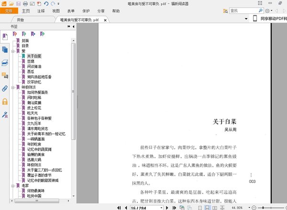Close the 唯美食与爱不可辜负.pdf tab

pyautogui.click(x=105, y=20)
